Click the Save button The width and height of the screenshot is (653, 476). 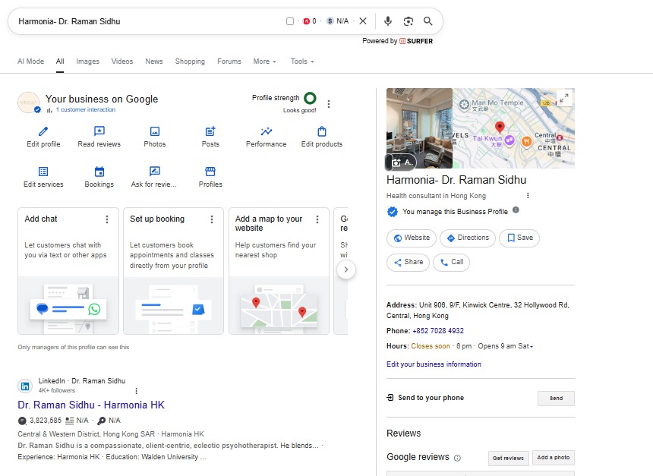[519, 238]
